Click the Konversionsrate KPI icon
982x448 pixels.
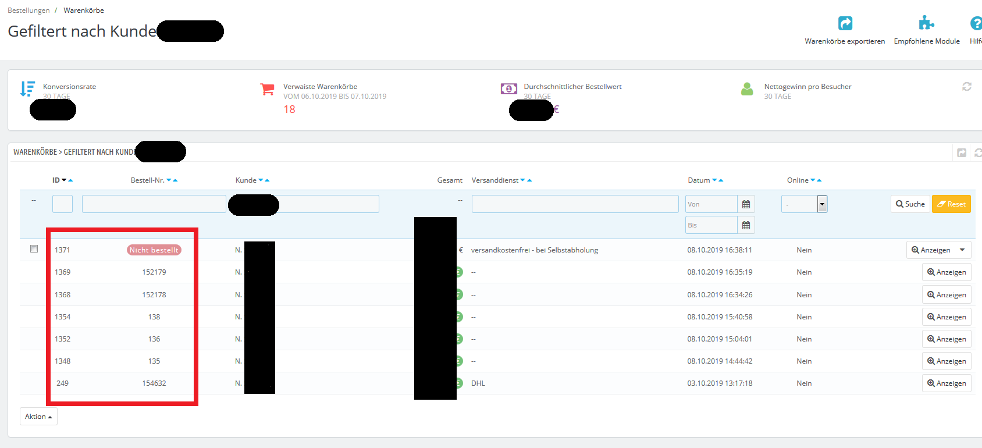(x=27, y=88)
